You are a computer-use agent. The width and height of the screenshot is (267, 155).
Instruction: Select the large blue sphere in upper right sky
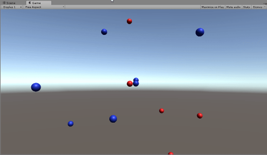[200, 32]
